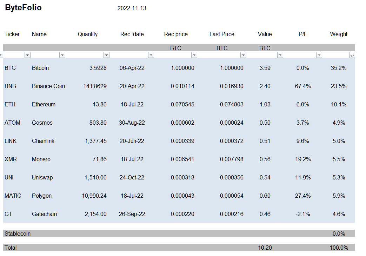Click the Polygon name cell
This screenshot has height=256, width=366.
pyautogui.click(x=42, y=196)
